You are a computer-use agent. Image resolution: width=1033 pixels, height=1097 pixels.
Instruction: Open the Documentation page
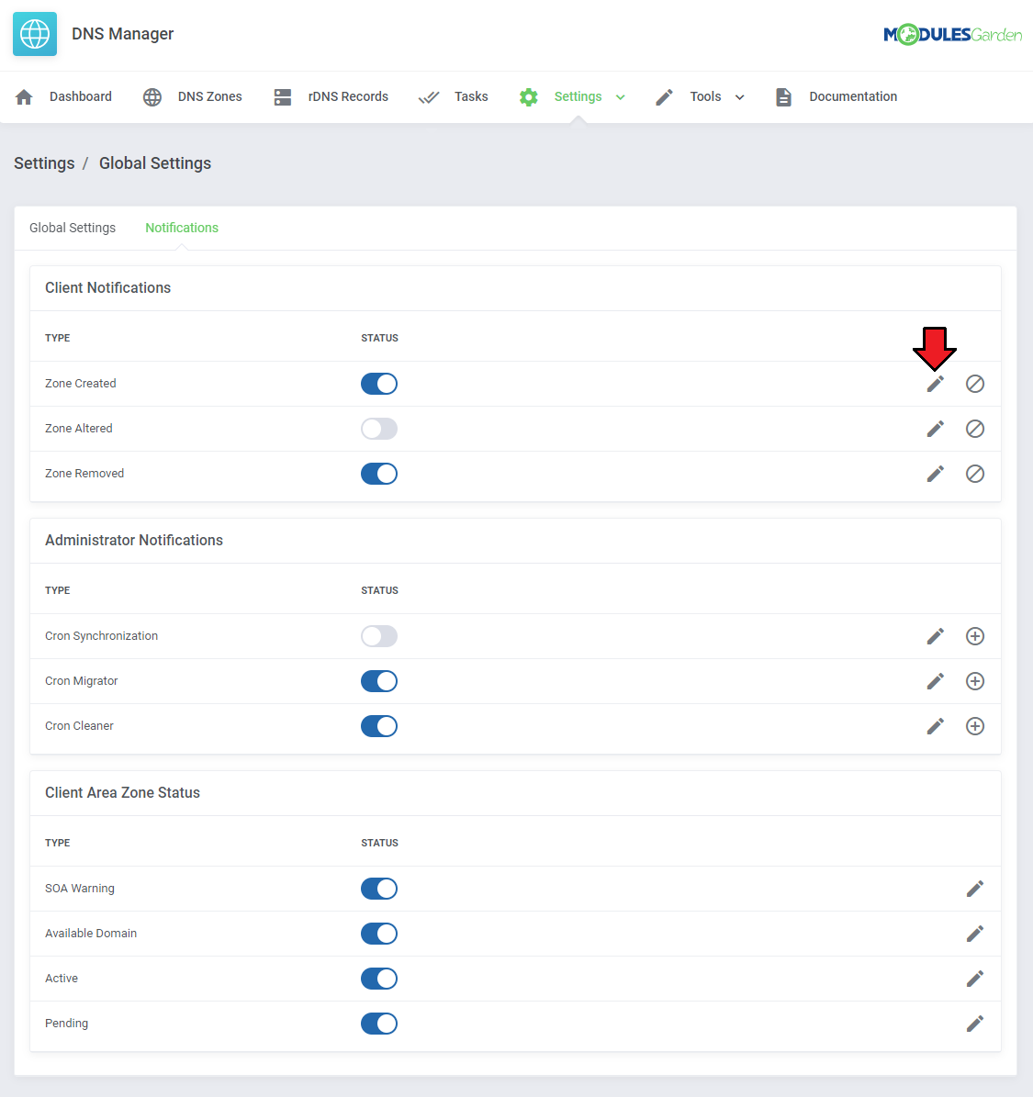(853, 96)
